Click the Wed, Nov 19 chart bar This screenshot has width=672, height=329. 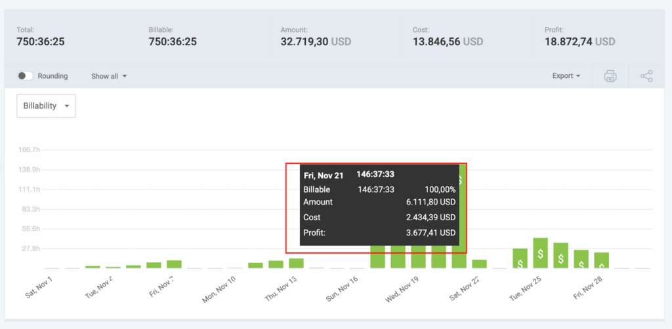[x=418, y=260]
